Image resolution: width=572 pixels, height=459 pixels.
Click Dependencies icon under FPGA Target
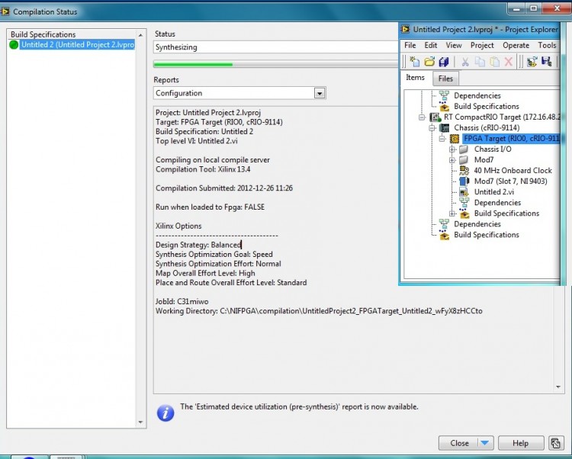(464, 202)
